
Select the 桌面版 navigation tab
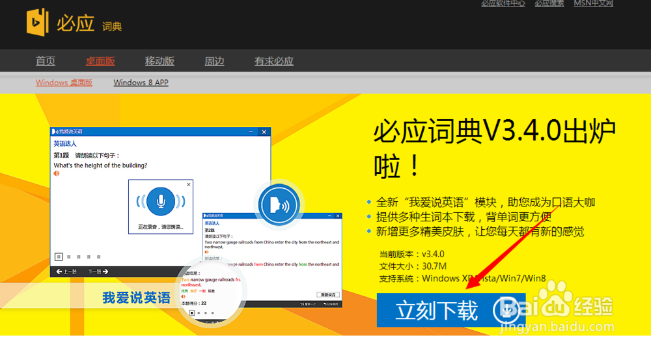click(100, 61)
